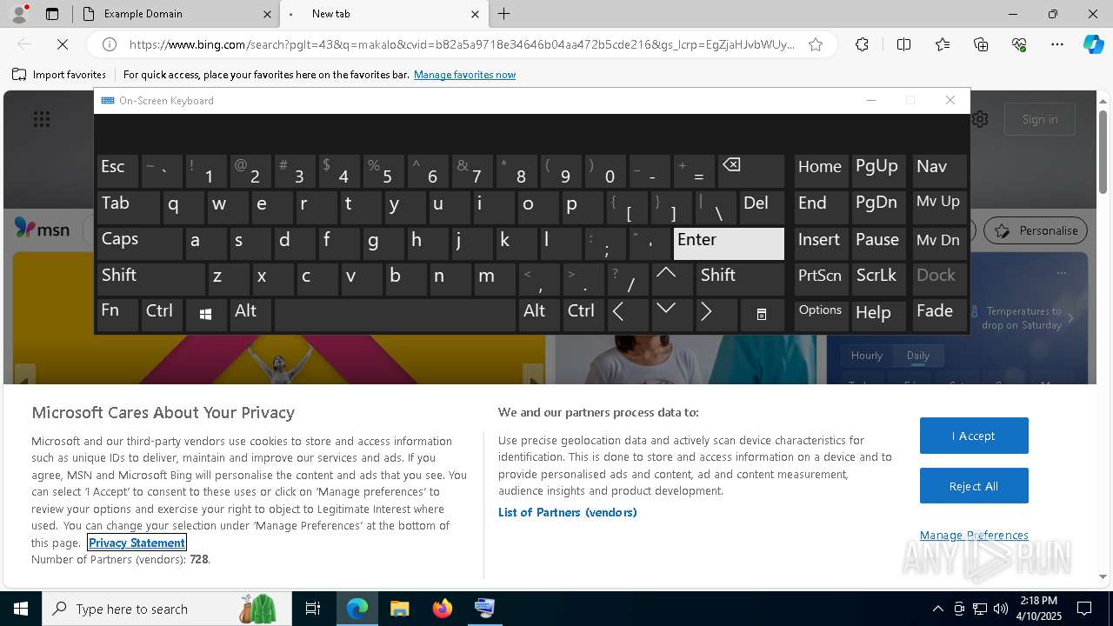Toggle the left Ctrl key
1113x626 pixels.
pos(163,315)
